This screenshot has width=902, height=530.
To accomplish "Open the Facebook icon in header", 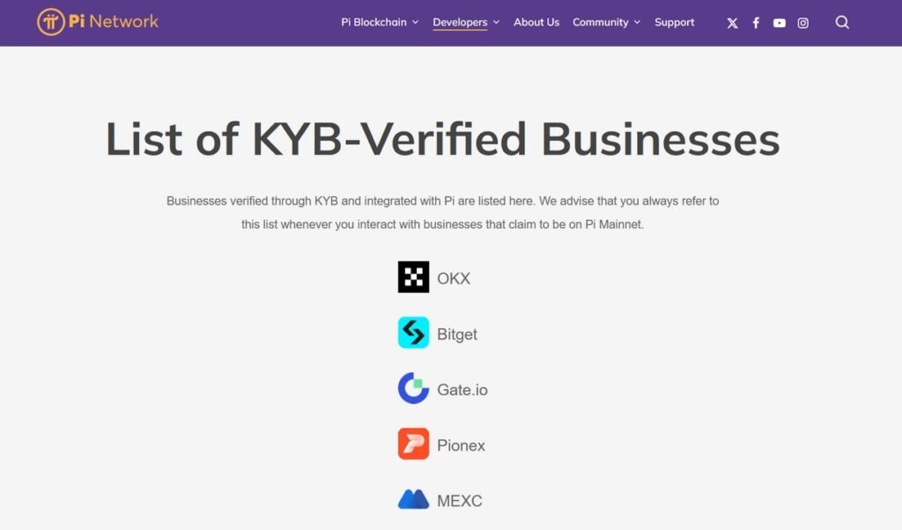I will tap(756, 23).
